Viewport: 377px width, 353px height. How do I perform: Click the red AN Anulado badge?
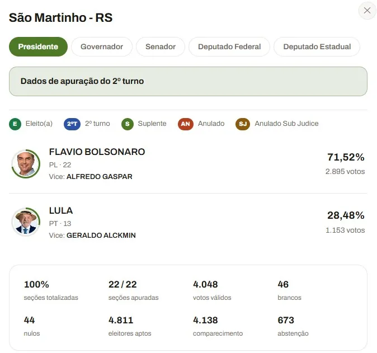pyautogui.click(x=185, y=124)
